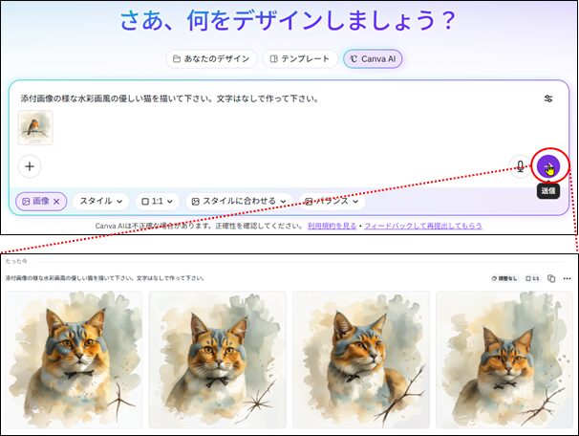Screen dimensions: 579x436
Task: Expand the スタイルに合わせる dropdown
Action: [x=239, y=202]
